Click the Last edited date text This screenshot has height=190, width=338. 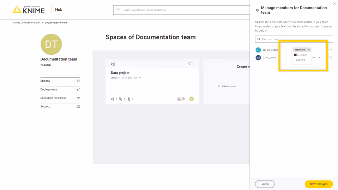[126, 78]
